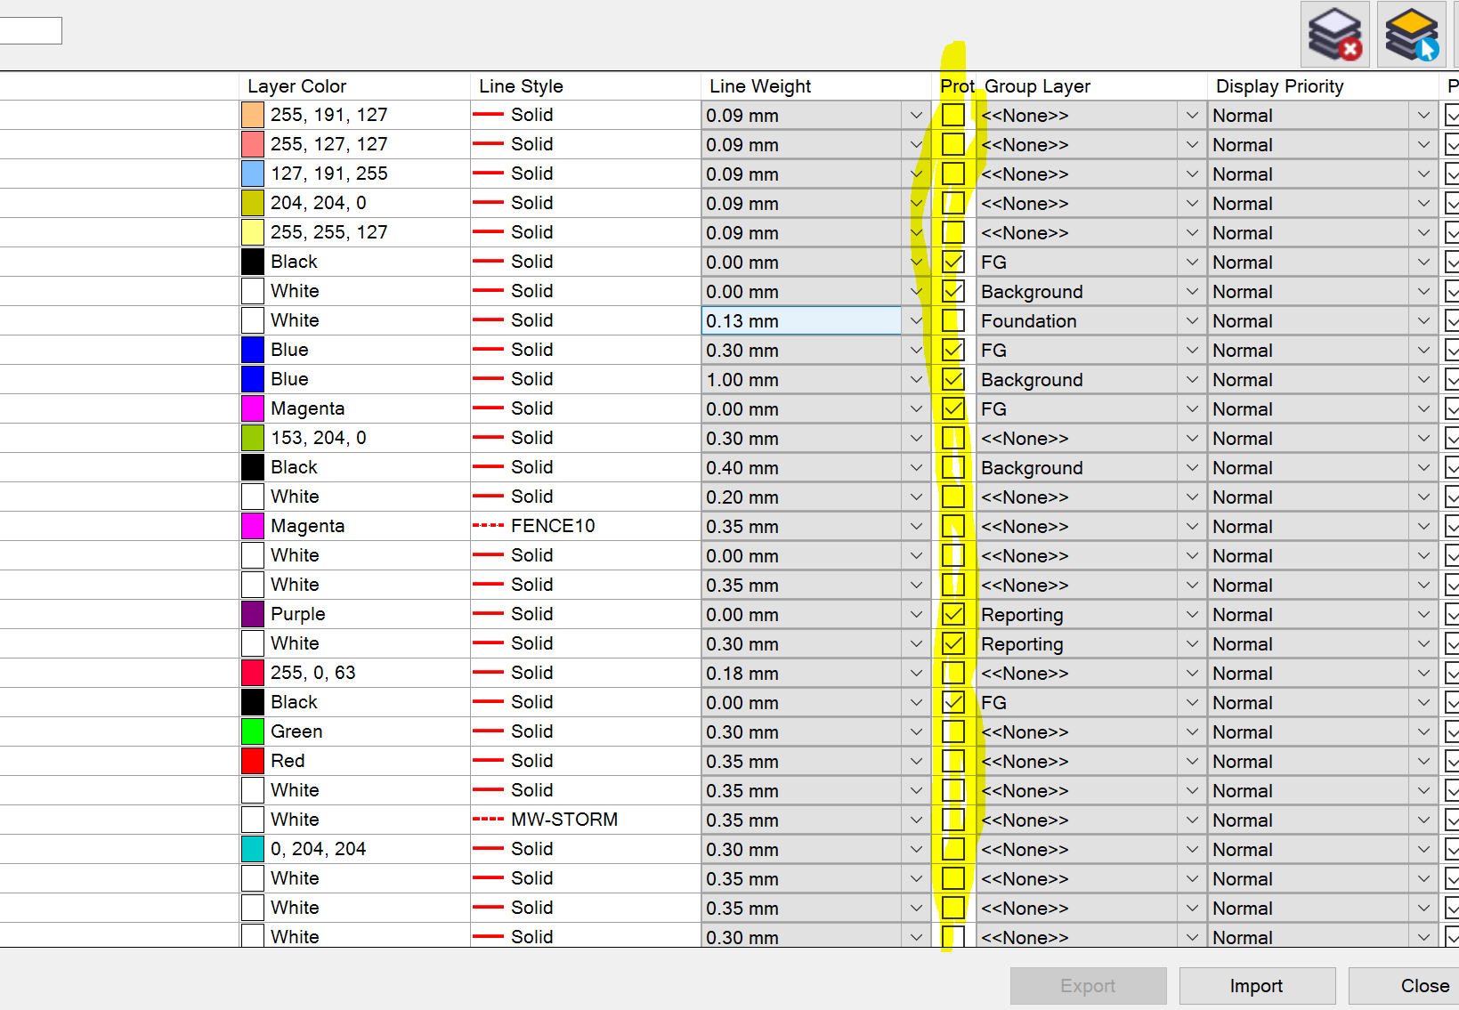Click the Line Weight column header
This screenshot has width=1459, height=1010.
point(760,86)
